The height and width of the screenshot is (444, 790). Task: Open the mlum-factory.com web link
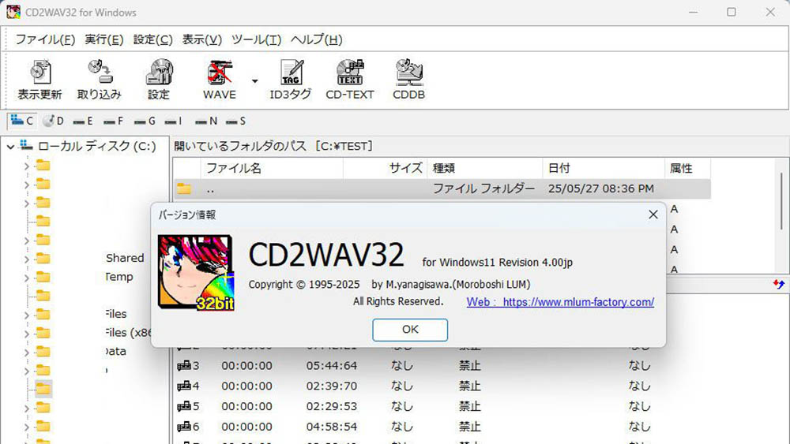pos(560,302)
